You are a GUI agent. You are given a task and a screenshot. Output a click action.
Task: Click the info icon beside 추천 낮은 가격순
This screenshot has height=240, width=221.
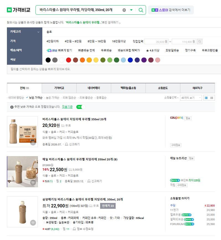point(12,107)
